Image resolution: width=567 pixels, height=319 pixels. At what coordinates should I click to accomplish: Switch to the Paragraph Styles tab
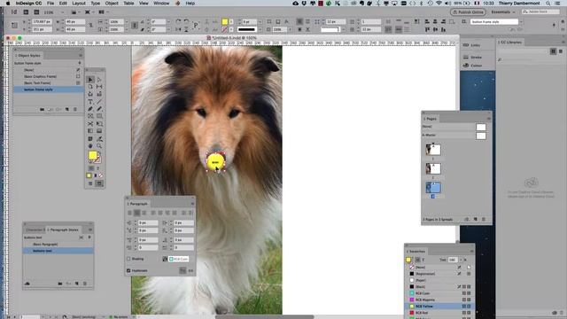[x=63, y=230]
